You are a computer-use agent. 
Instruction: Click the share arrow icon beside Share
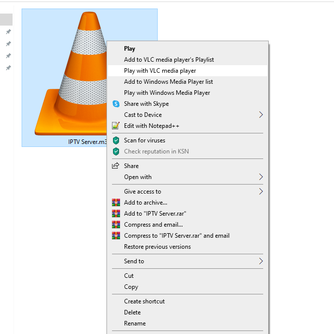(116, 165)
